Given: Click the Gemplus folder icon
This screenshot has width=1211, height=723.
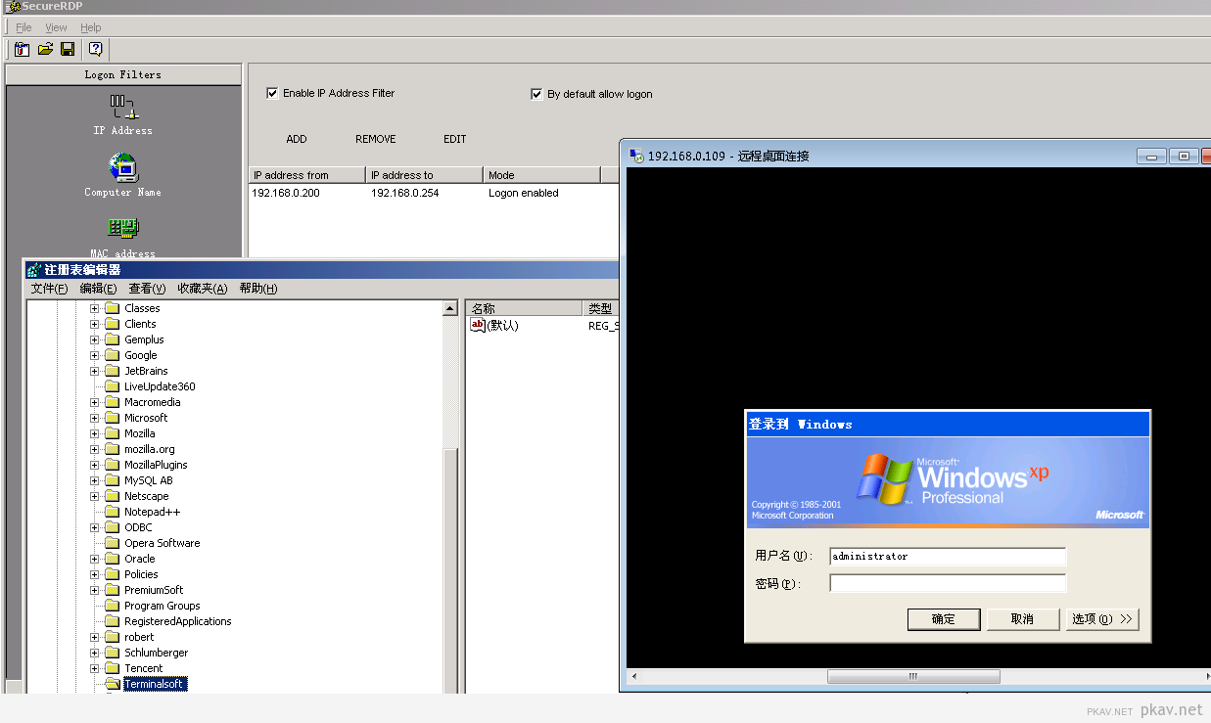Looking at the screenshot, I should click(112, 339).
